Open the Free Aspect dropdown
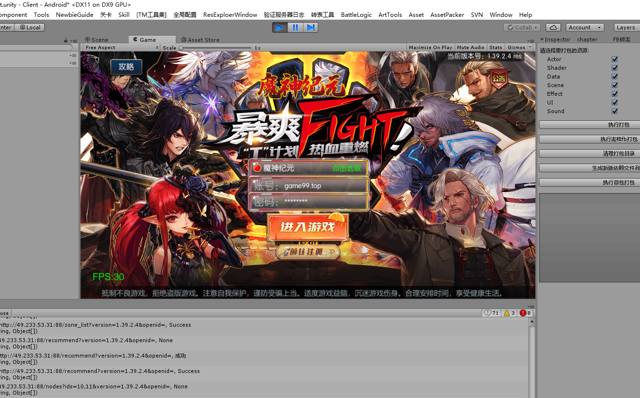 121,48
